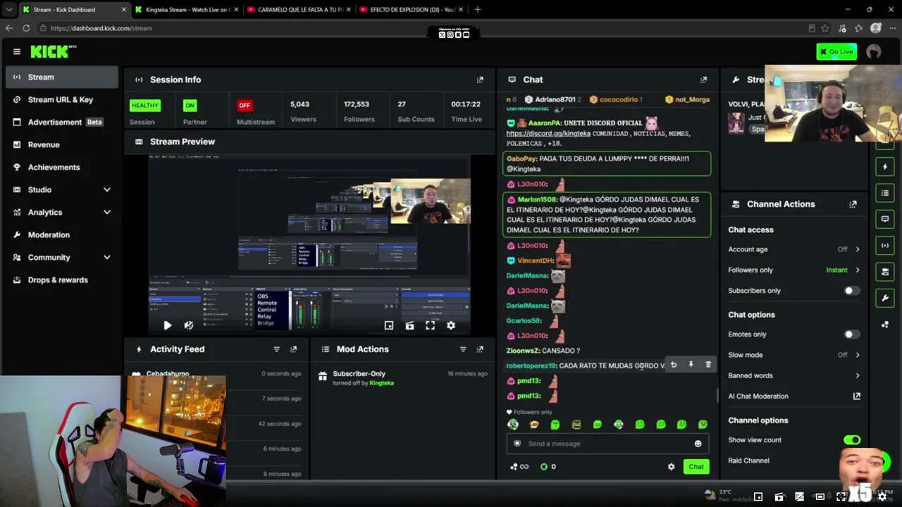Open the browser tab list dropdown
This screenshot has height=507, width=902.
click(x=8, y=10)
